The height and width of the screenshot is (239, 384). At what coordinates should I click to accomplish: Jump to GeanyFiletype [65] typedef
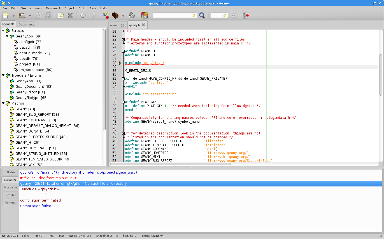(31, 98)
